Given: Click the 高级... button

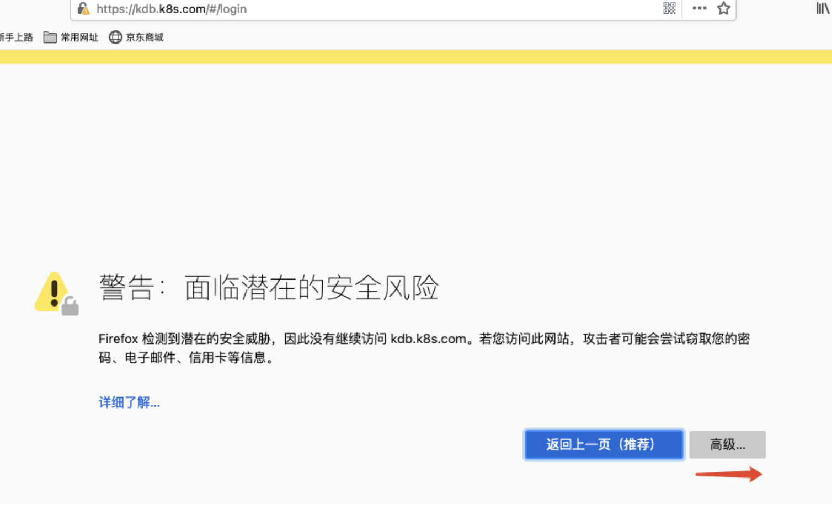Looking at the screenshot, I should point(727,444).
